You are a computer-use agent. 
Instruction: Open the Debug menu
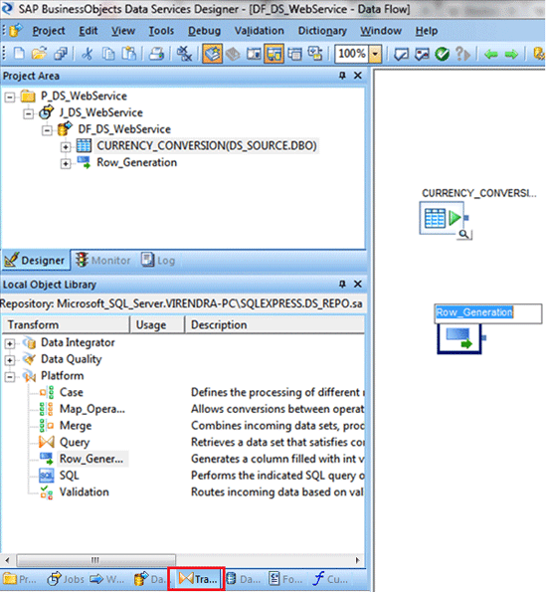(204, 31)
